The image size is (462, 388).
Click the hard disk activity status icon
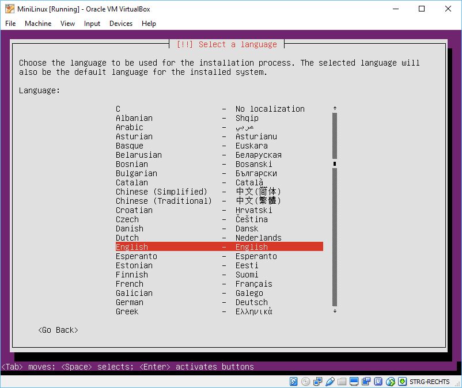click(294, 382)
